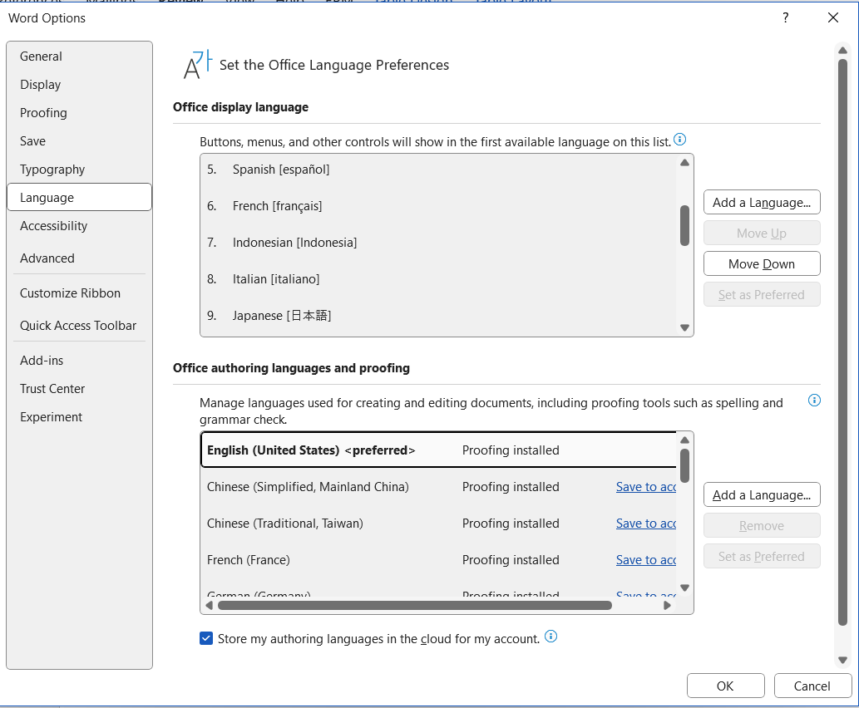859x708 pixels.
Task: Confirm changes with OK
Action: point(725,685)
